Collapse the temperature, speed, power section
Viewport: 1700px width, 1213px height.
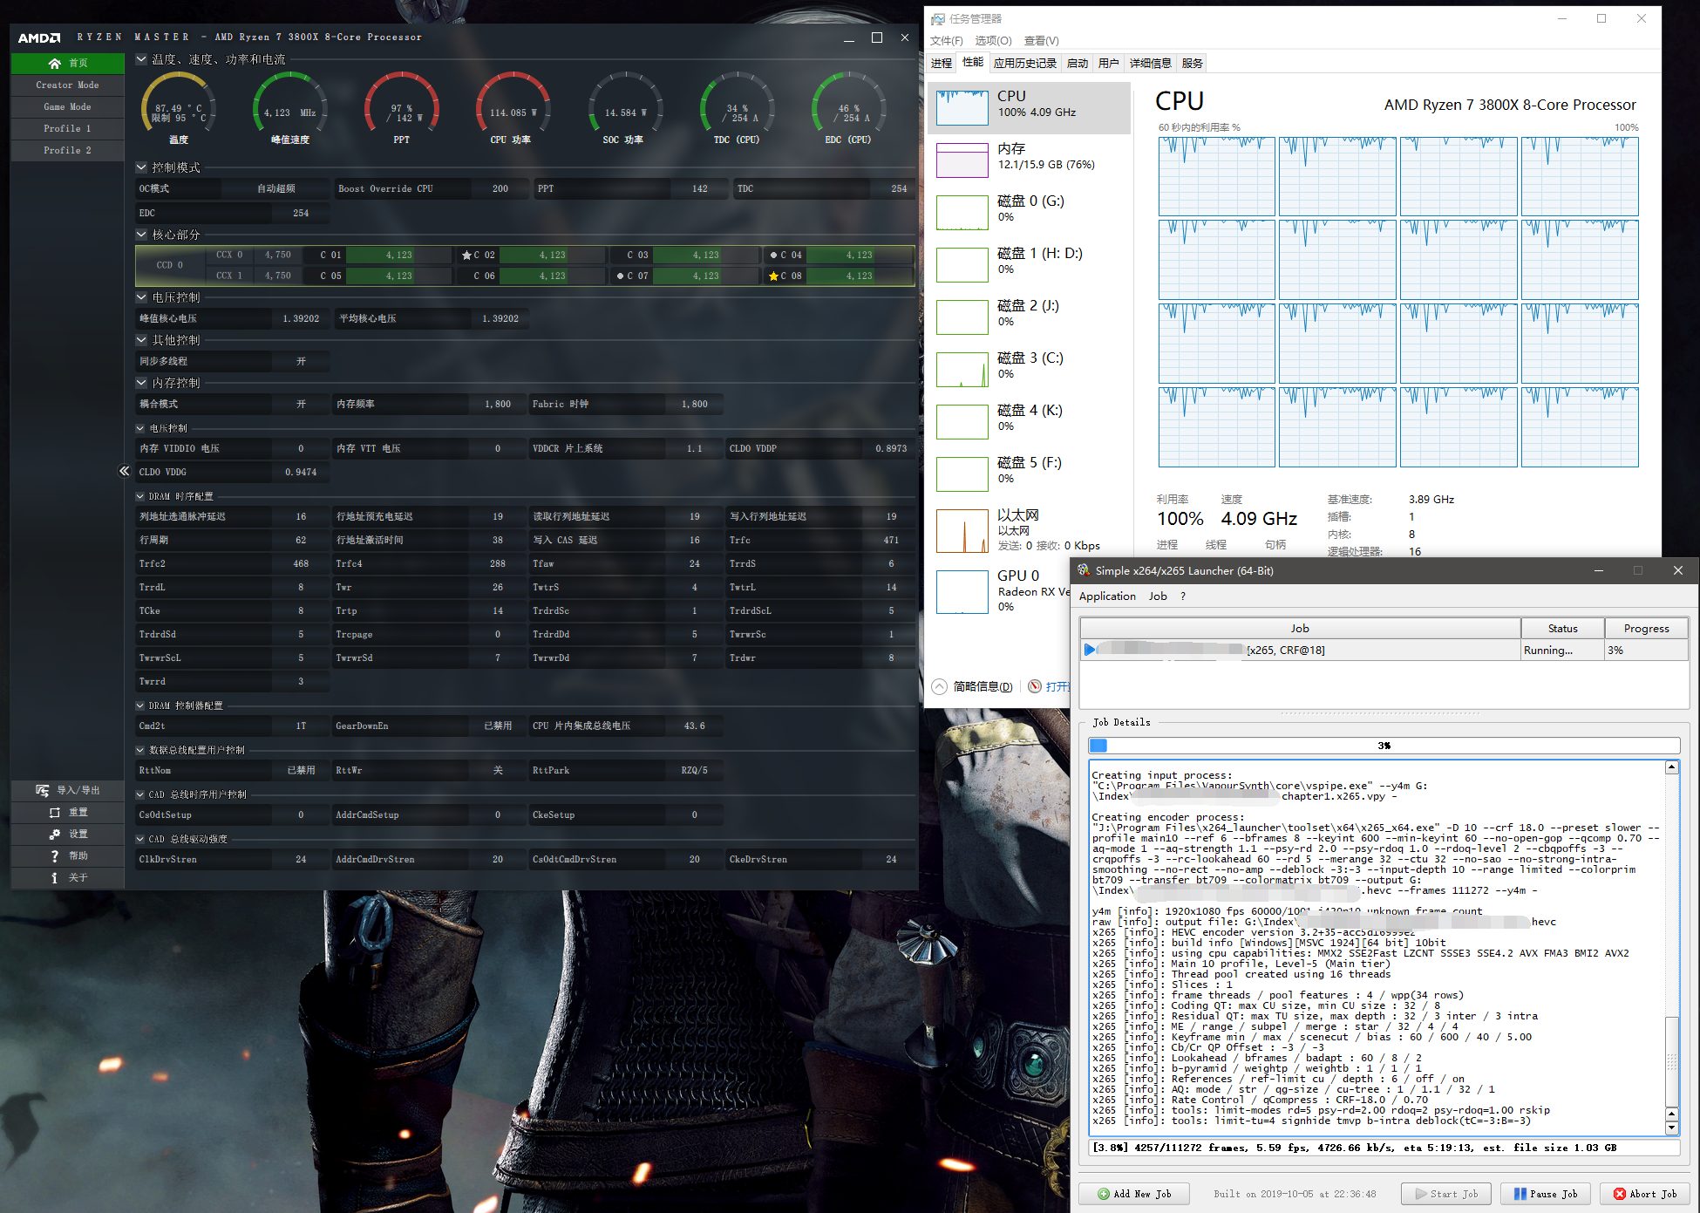[141, 59]
